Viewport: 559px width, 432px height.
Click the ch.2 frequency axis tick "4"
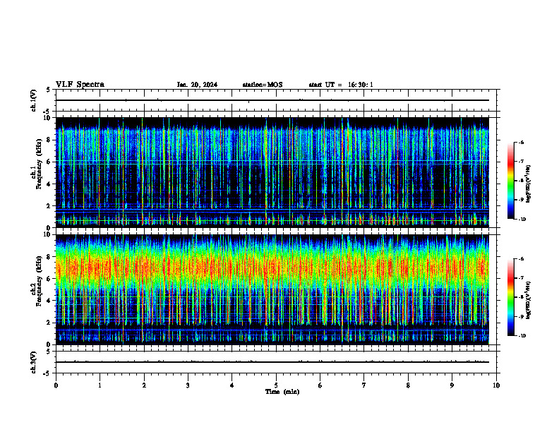pos(49,301)
